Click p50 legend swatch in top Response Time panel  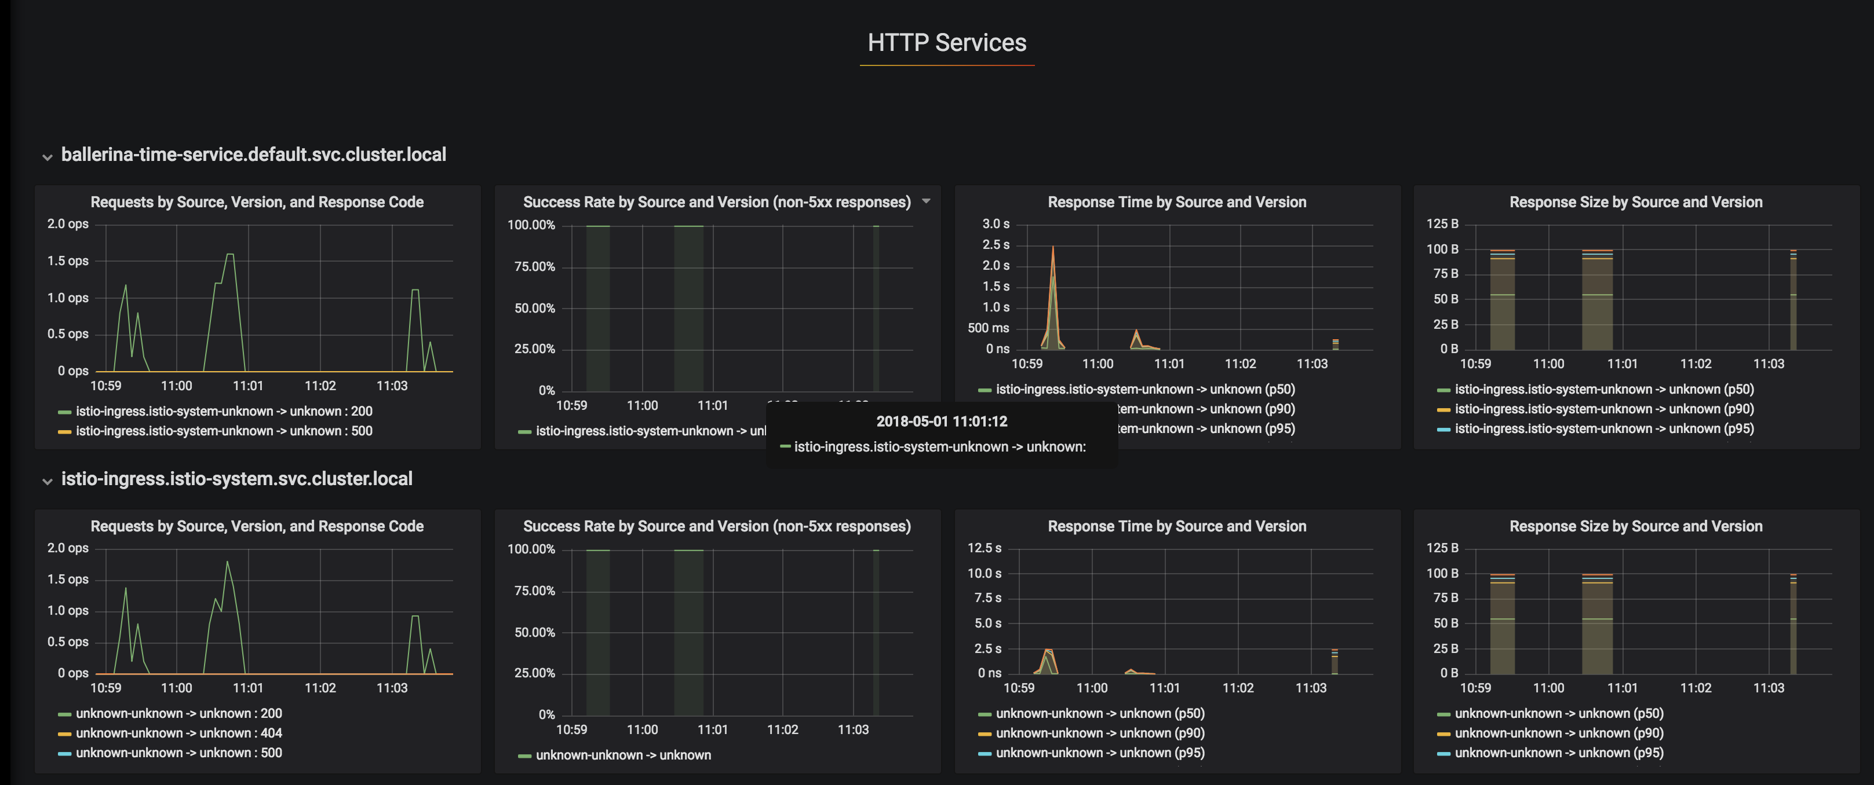985,390
